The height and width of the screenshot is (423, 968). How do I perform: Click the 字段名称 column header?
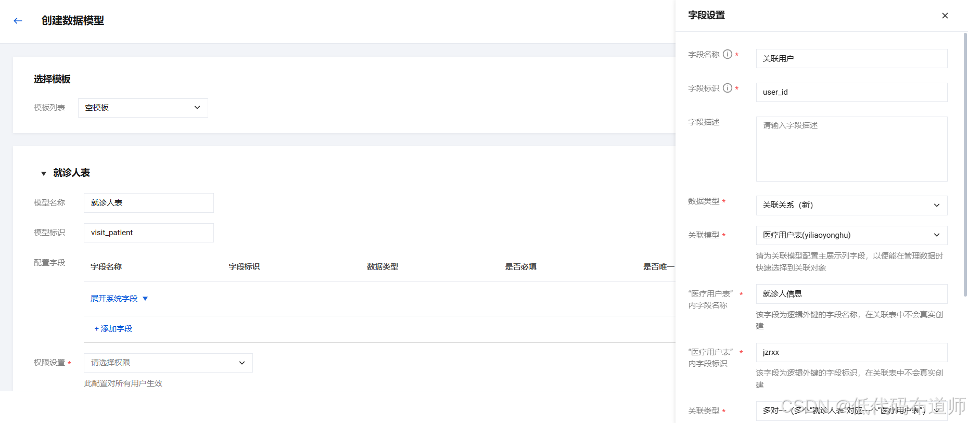pyautogui.click(x=106, y=266)
